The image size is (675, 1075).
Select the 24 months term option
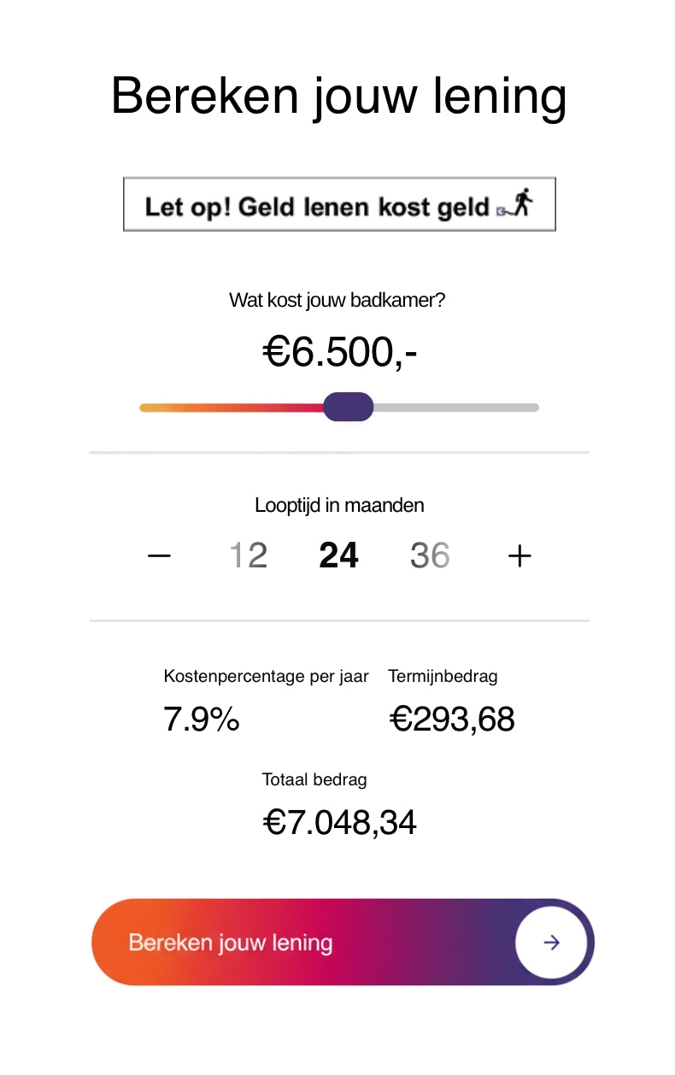[338, 556]
